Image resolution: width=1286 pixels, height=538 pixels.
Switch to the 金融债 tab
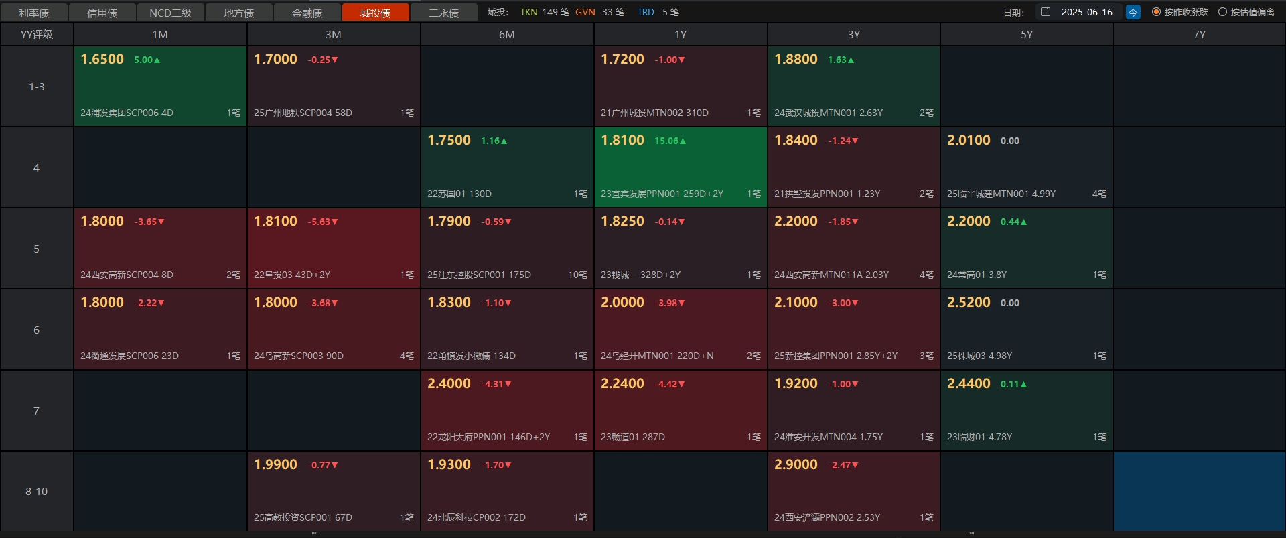pos(307,13)
